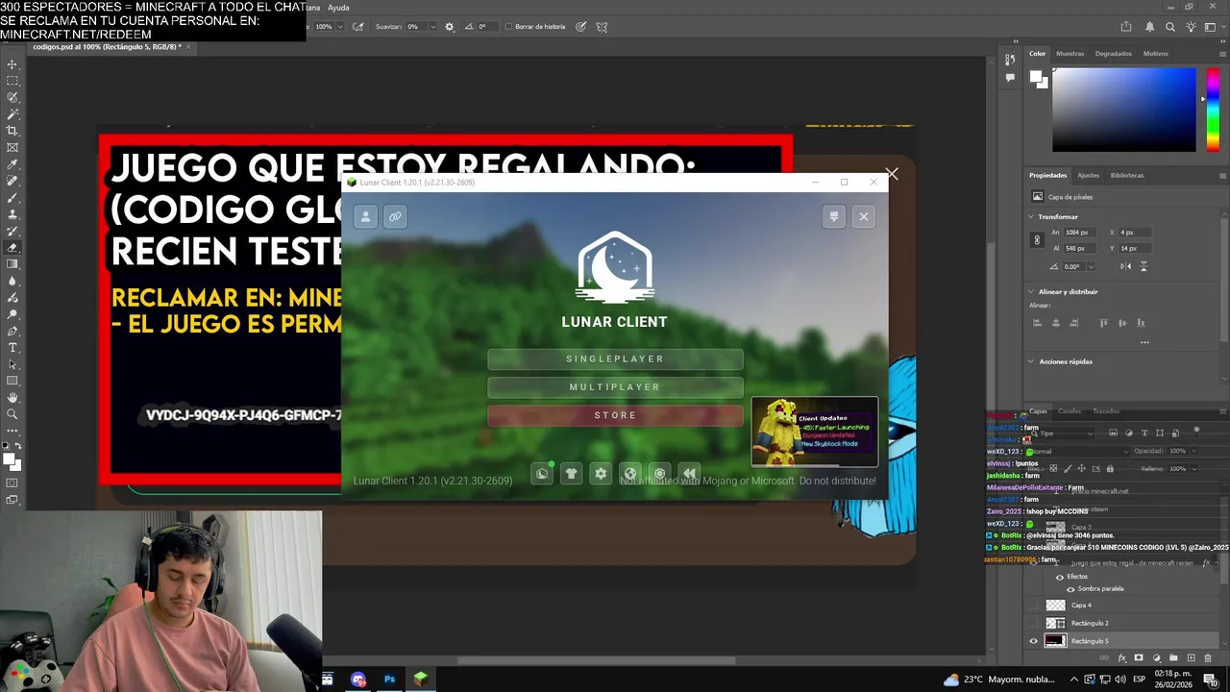The width and height of the screenshot is (1230, 692).
Task: Open Lunar Client account profile icon
Action: pyautogui.click(x=365, y=216)
